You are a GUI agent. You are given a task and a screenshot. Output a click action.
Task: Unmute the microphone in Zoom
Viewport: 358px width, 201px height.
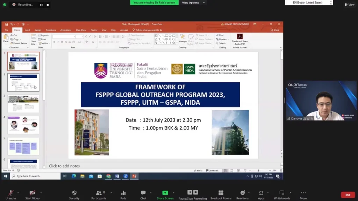11,193
